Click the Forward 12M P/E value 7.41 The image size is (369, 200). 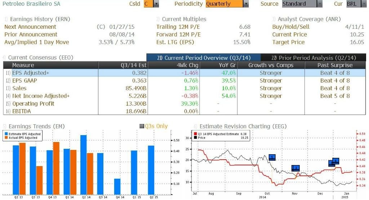(245, 35)
